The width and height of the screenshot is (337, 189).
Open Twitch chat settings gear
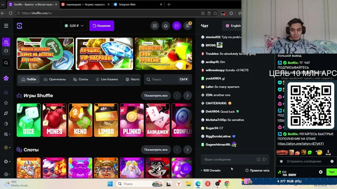[321, 172]
